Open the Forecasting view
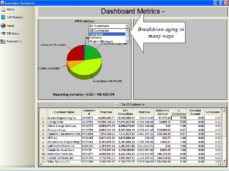This screenshot has height=171, width=229. [14, 41]
